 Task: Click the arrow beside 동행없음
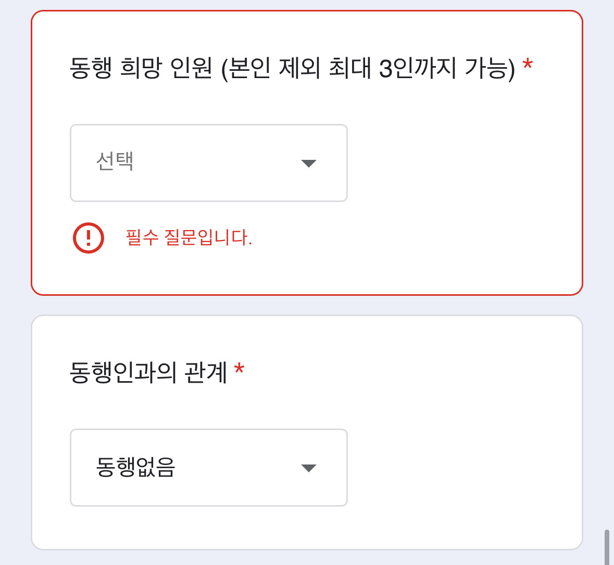[309, 468]
